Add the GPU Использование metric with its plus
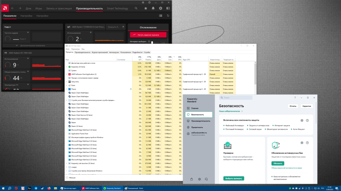This screenshot has width=341, height=191. point(28,59)
